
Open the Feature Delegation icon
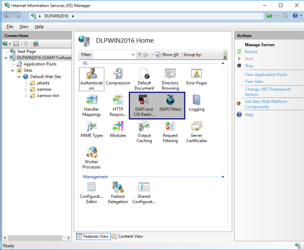click(x=118, y=193)
